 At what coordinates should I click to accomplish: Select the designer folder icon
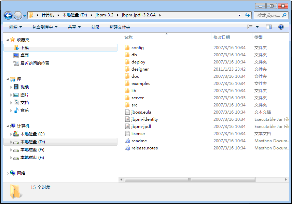click(x=127, y=69)
